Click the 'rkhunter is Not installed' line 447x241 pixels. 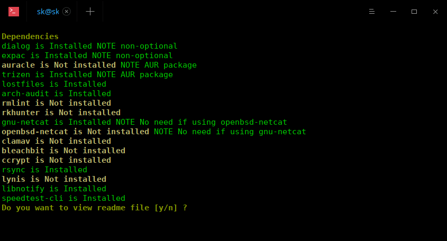pyautogui.click(x=61, y=113)
